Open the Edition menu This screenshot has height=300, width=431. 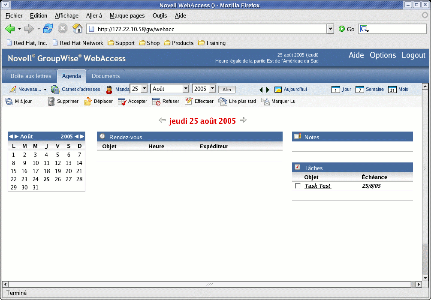click(39, 16)
